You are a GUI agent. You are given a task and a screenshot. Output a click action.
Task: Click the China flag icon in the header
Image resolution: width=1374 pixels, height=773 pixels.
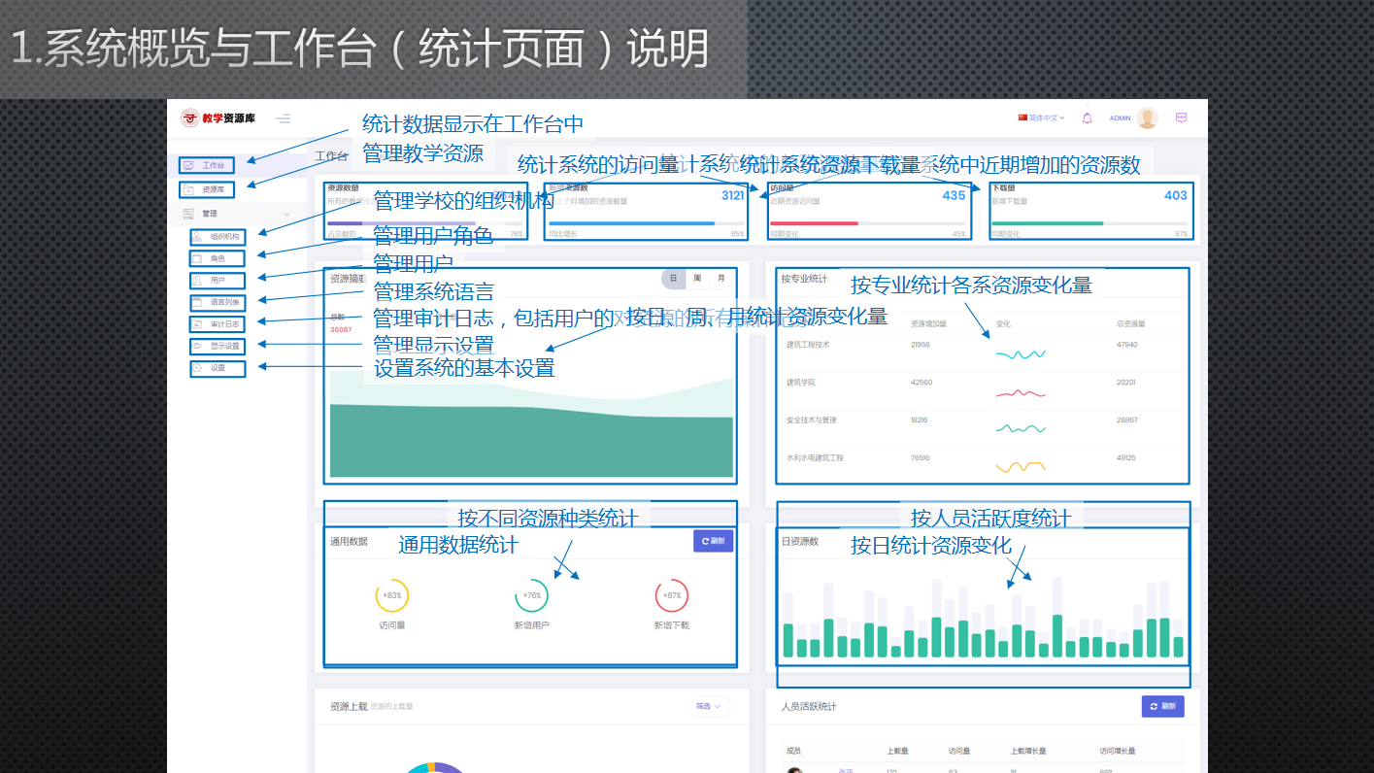click(x=1022, y=118)
